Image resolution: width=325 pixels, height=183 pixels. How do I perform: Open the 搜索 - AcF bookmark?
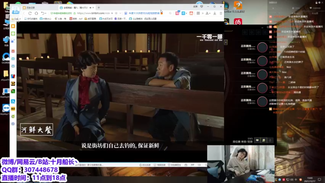(x=76, y=19)
